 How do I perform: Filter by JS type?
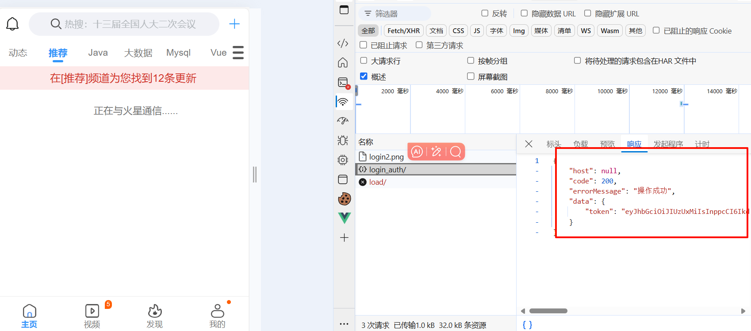477,30
